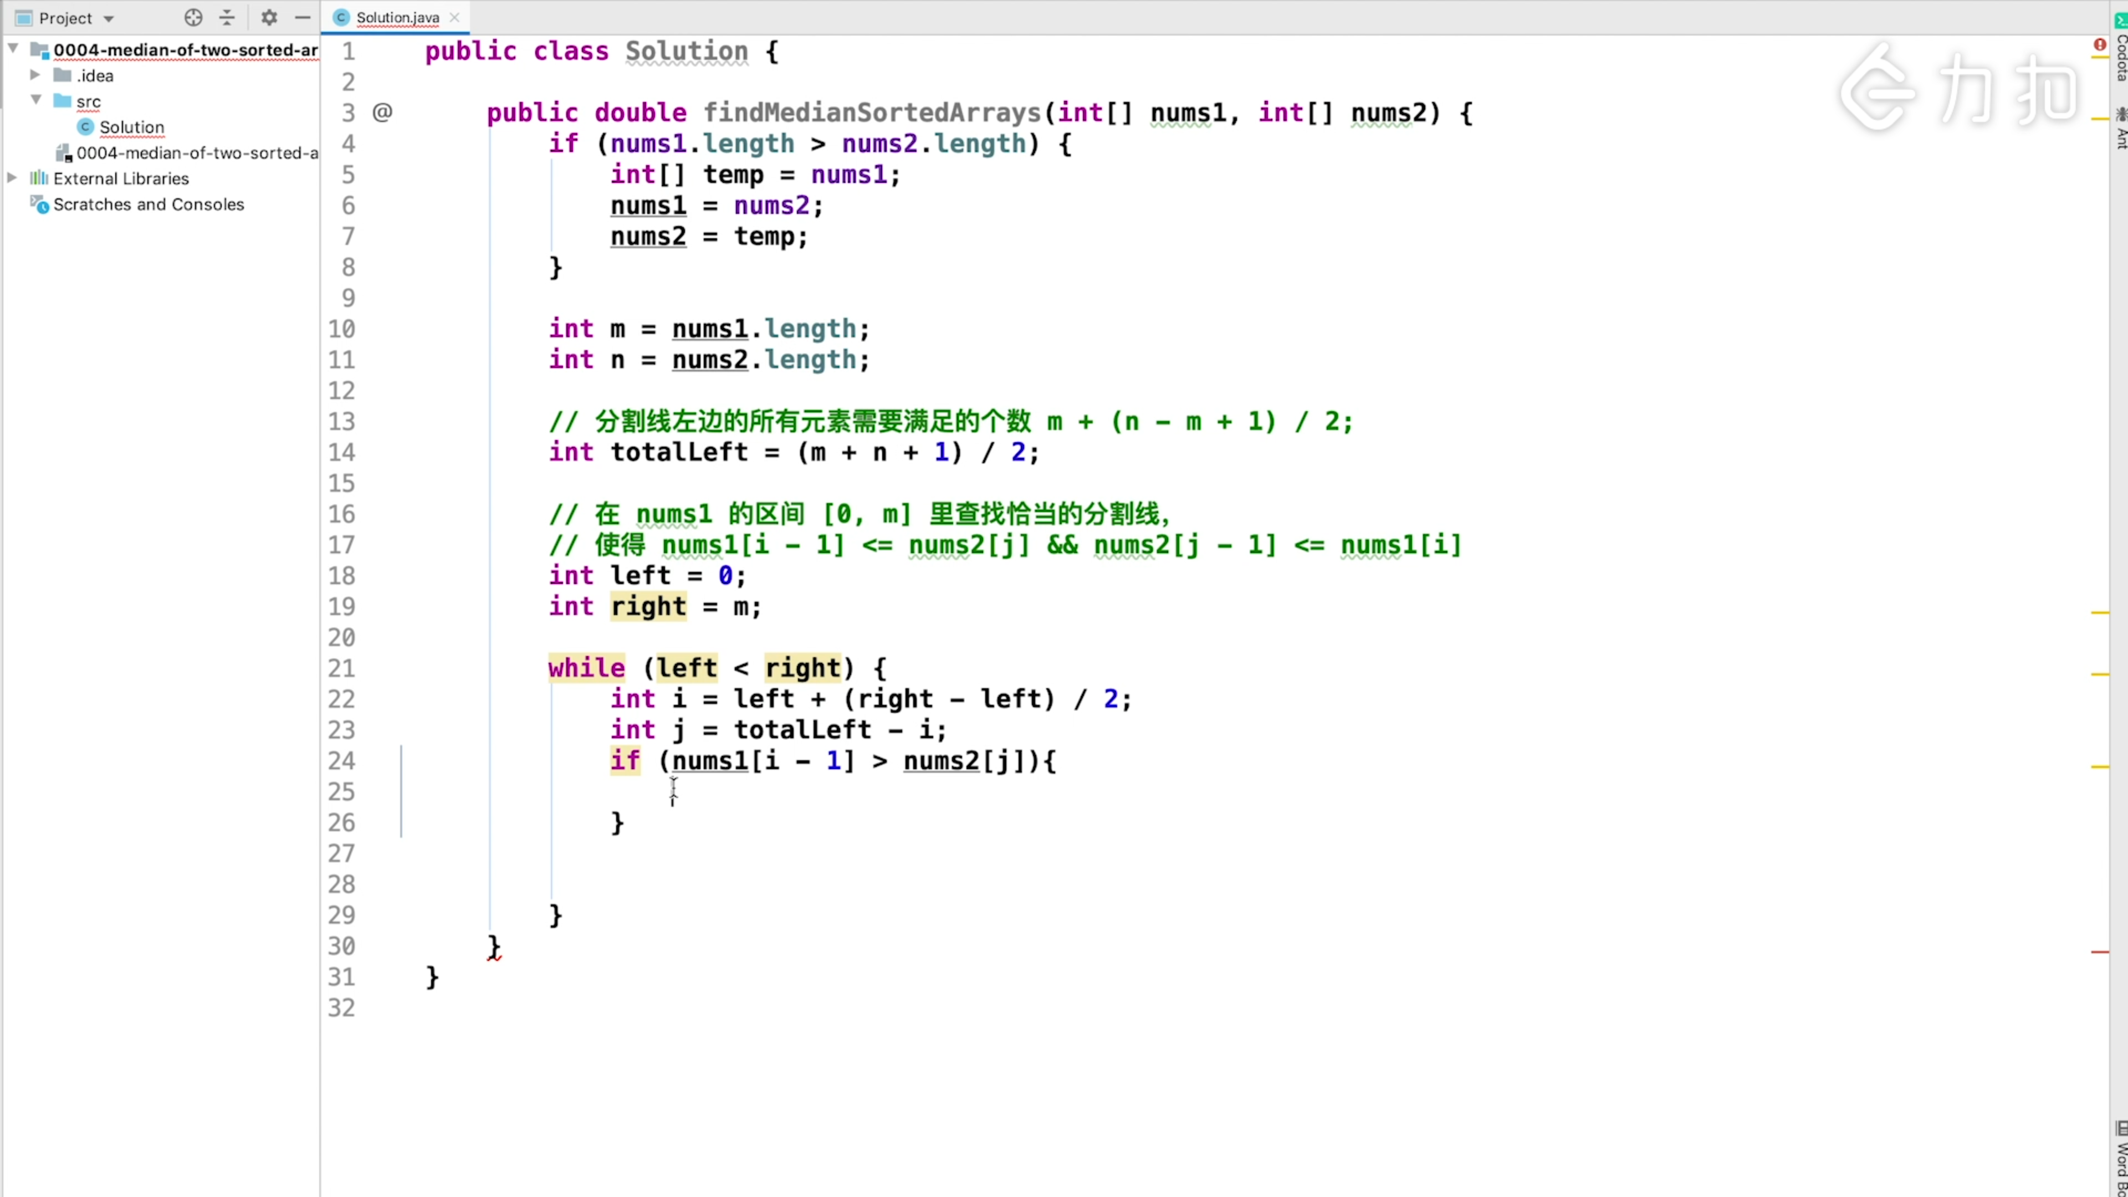Image resolution: width=2128 pixels, height=1197 pixels.
Task: Click the @ gutter icon on line 3
Action: (382, 112)
